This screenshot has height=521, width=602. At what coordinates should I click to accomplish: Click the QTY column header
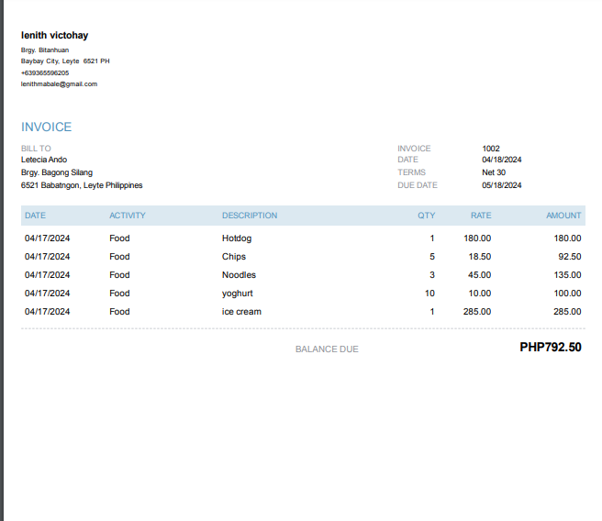coord(427,216)
